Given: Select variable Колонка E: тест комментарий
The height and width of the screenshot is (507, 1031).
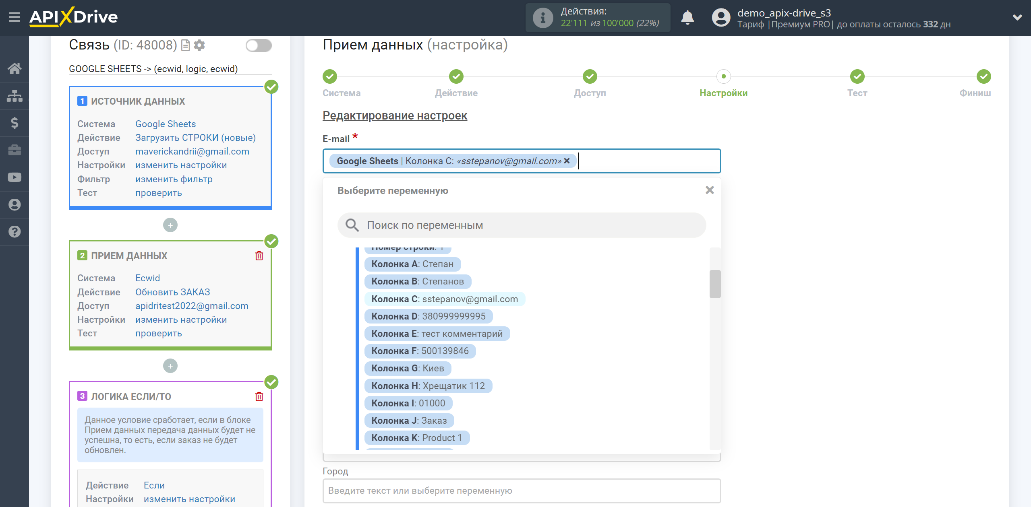Looking at the screenshot, I should point(437,334).
